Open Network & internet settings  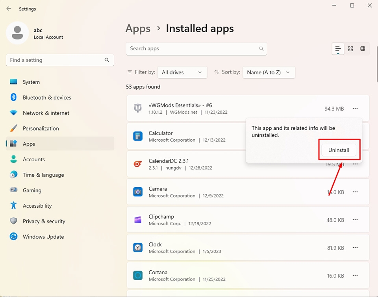point(60,113)
